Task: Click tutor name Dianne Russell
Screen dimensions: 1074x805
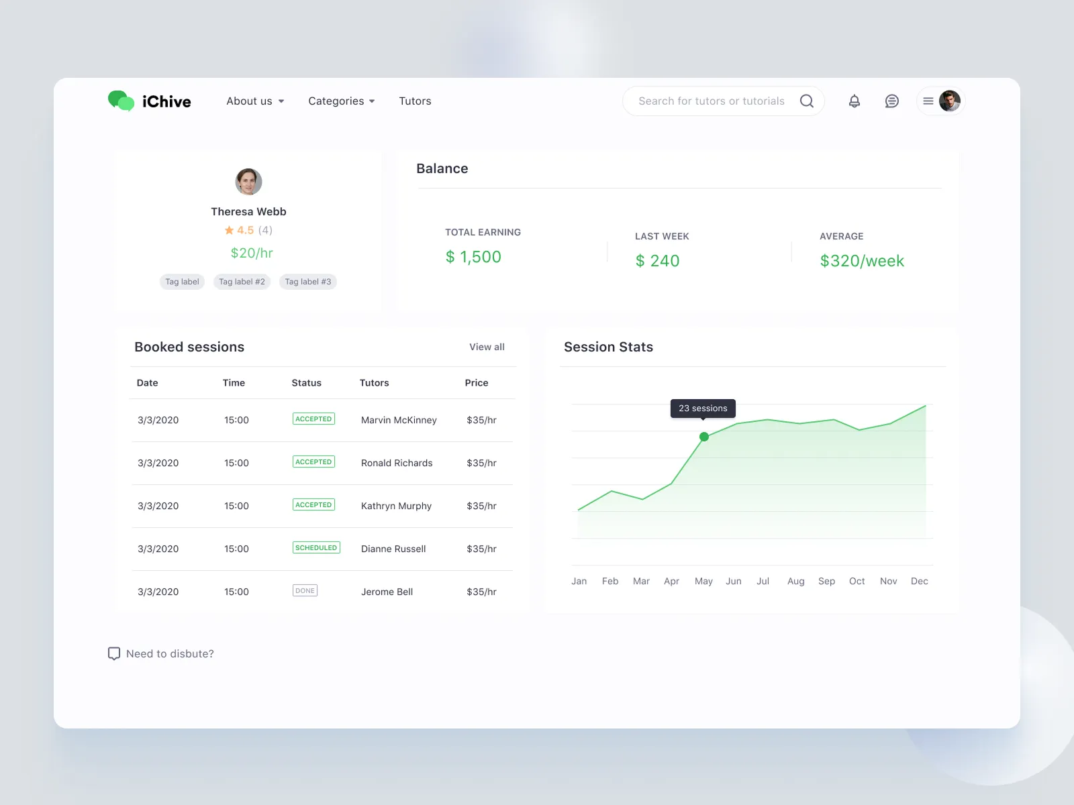Action: [393, 549]
